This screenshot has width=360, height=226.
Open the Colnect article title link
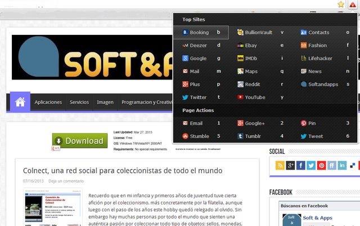tap(123, 171)
